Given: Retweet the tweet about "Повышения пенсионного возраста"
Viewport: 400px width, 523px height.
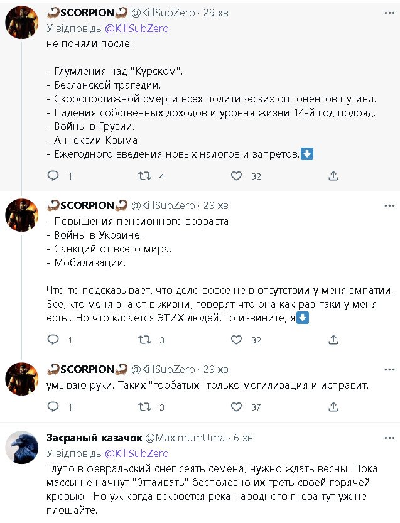Looking at the screenshot, I should click(144, 340).
